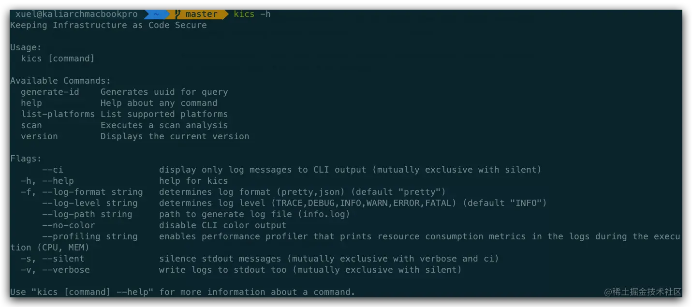Click the --profiling string flag

click(x=90, y=236)
